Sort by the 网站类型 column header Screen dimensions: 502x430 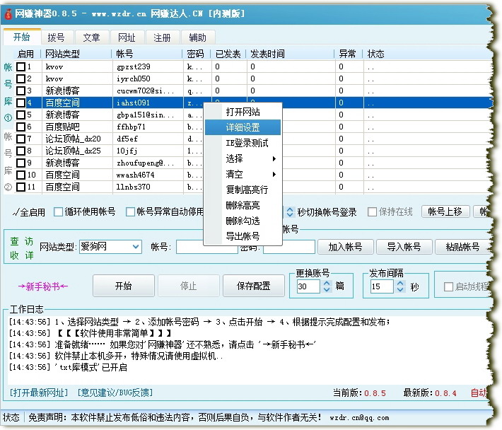point(74,54)
